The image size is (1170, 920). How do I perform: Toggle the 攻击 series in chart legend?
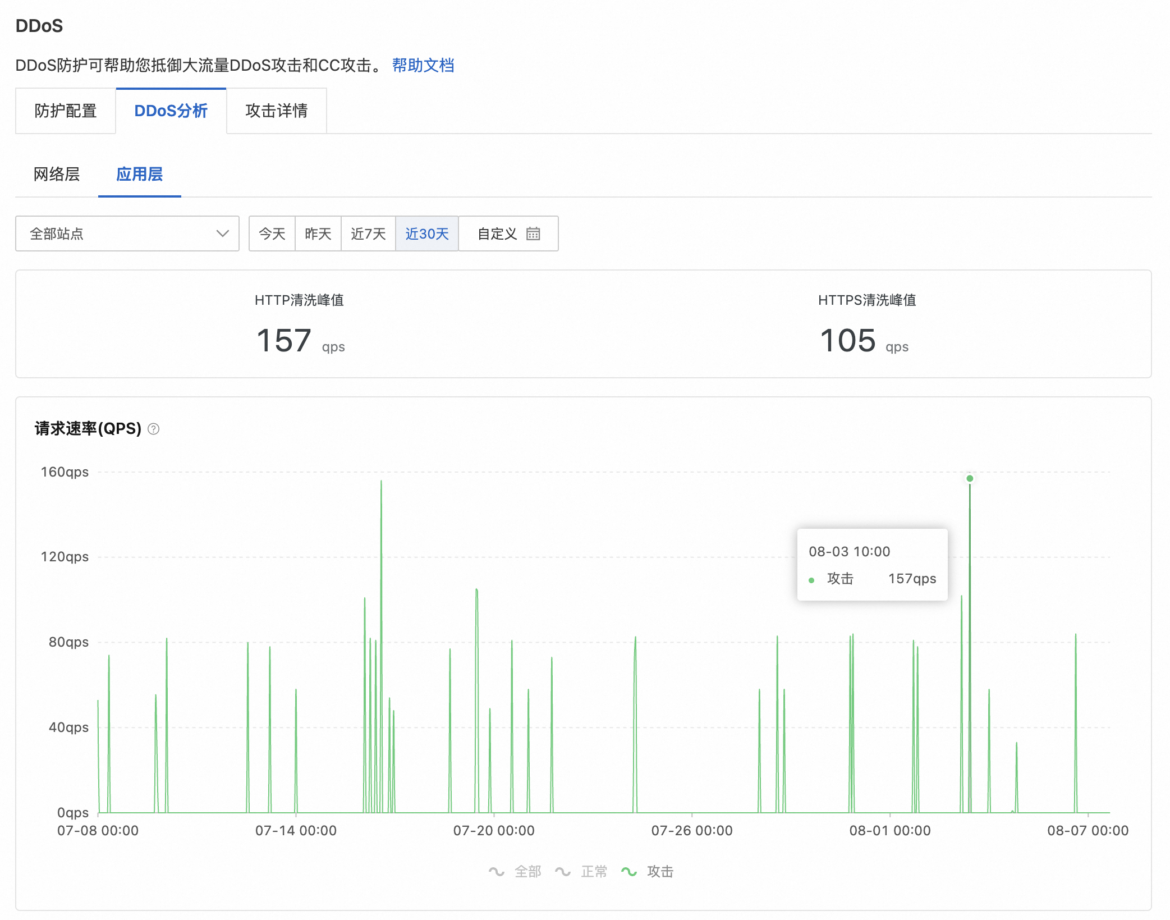tap(648, 871)
